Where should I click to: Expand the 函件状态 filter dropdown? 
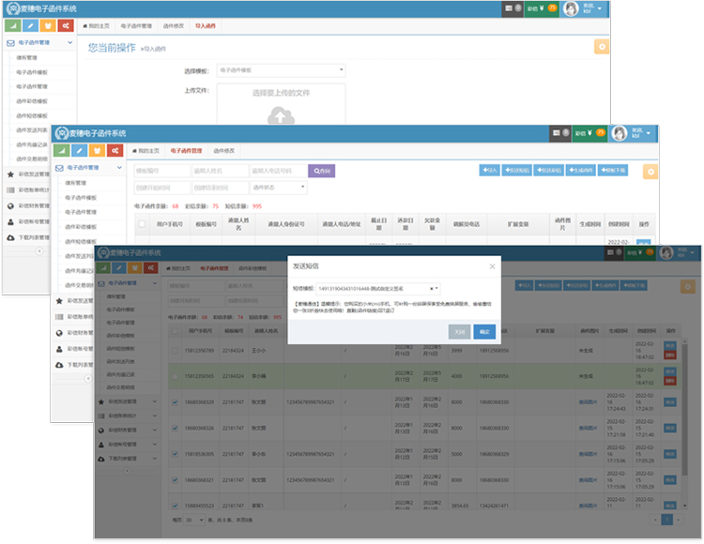click(x=278, y=188)
